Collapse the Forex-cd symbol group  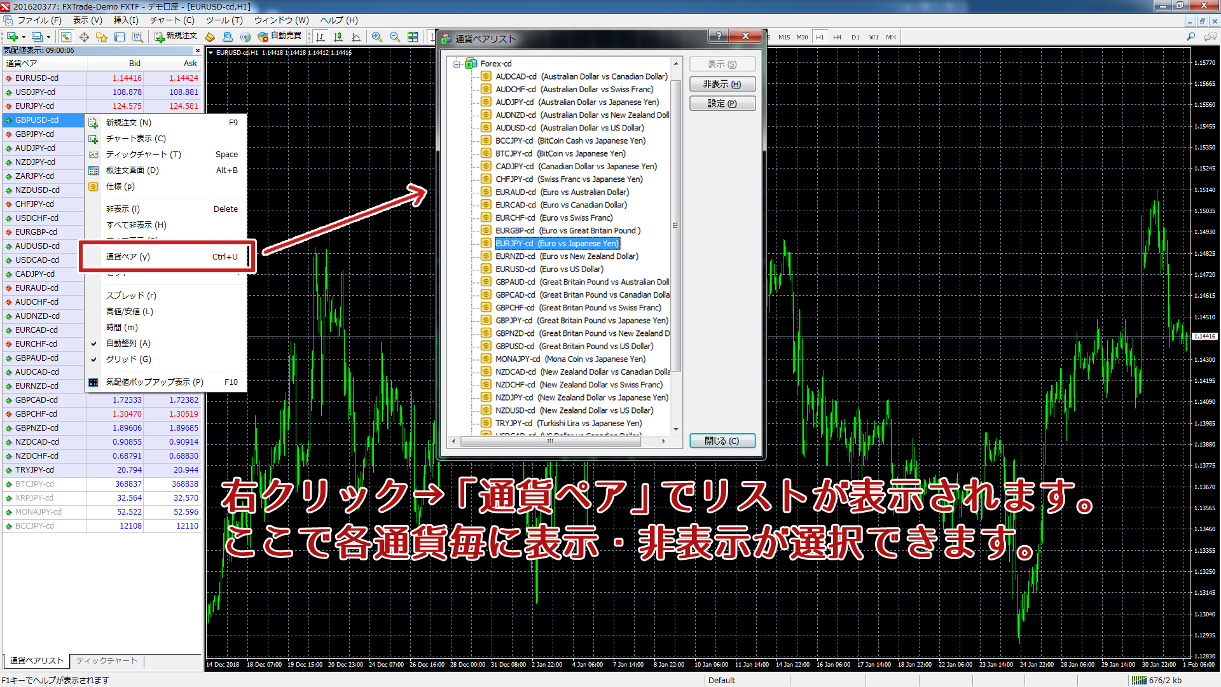point(456,64)
